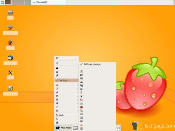Open the Thunderbird mail desktop icon
The height and width of the screenshot is (131, 175).
(x=10, y=58)
